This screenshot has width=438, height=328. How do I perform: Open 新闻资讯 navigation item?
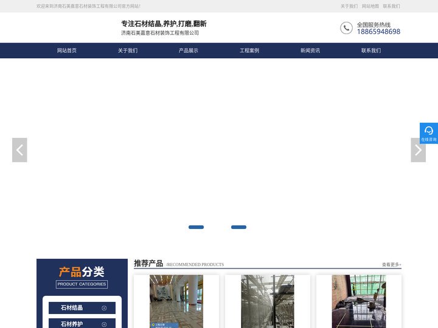click(310, 50)
